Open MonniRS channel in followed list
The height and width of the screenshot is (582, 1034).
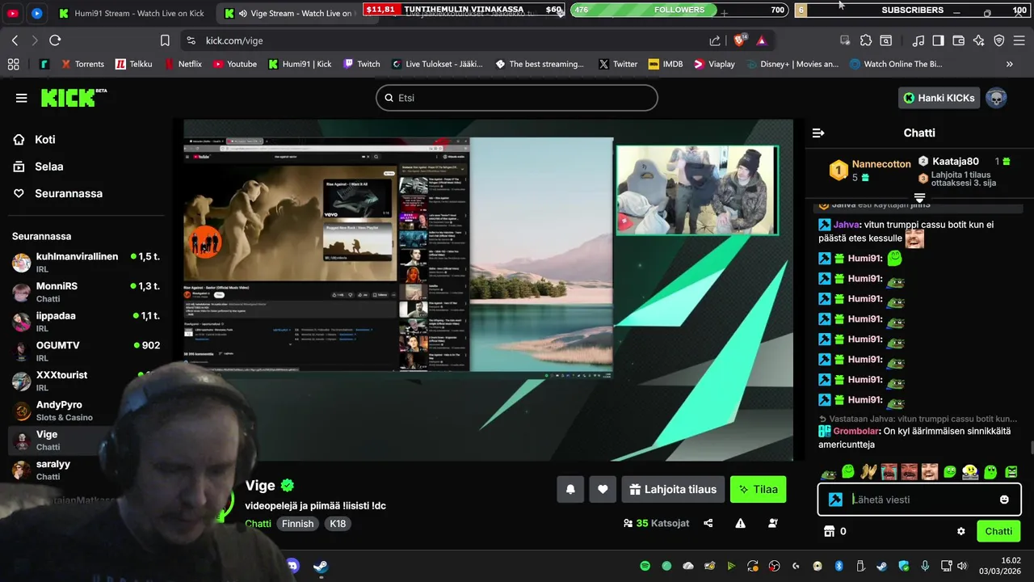pos(86,292)
